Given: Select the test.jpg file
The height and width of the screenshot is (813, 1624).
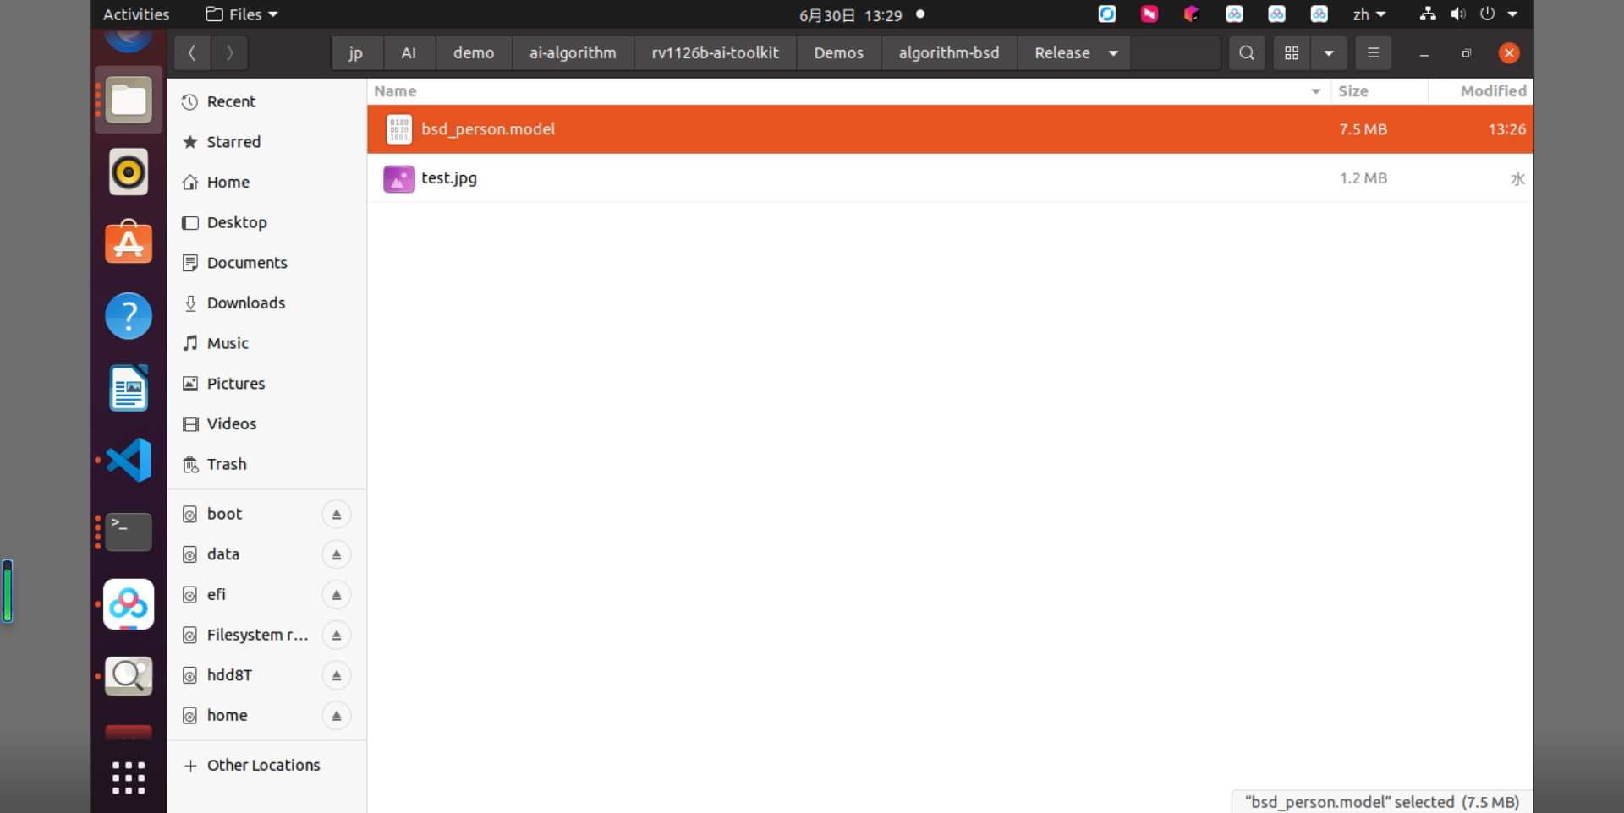Looking at the screenshot, I should [950, 178].
